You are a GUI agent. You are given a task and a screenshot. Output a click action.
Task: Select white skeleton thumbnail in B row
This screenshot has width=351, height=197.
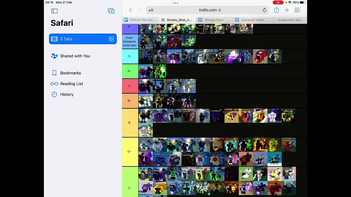146,130
